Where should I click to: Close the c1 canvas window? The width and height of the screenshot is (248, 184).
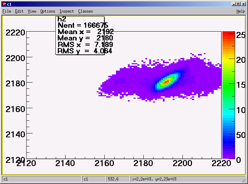click(243, 4)
